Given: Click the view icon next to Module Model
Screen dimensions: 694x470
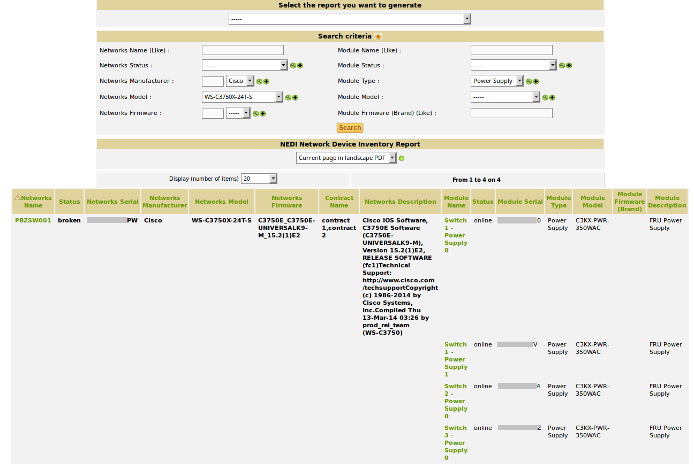Looking at the screenshot, I should (x=545, y=98).
